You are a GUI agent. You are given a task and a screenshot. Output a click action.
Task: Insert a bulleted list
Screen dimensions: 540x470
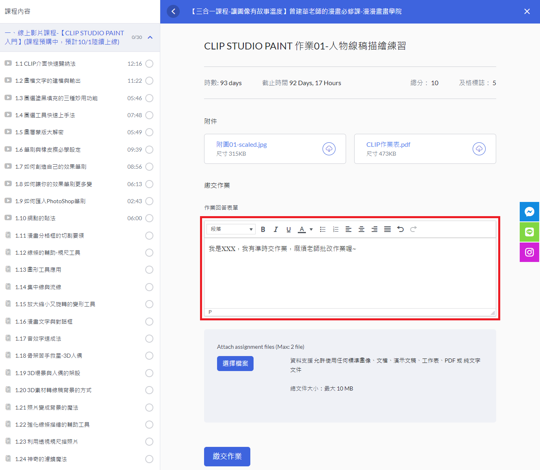[323, 230]
